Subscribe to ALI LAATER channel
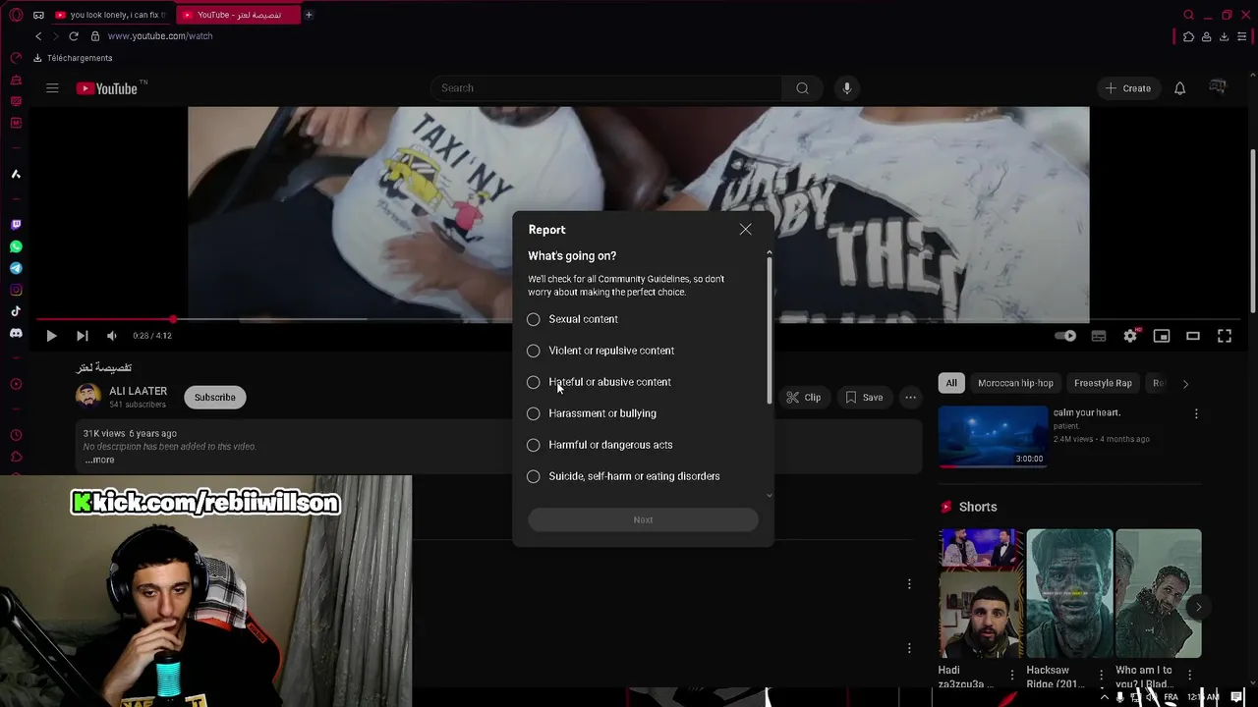The height and width of the screenshot is (707, 1258). pos(214,398)
